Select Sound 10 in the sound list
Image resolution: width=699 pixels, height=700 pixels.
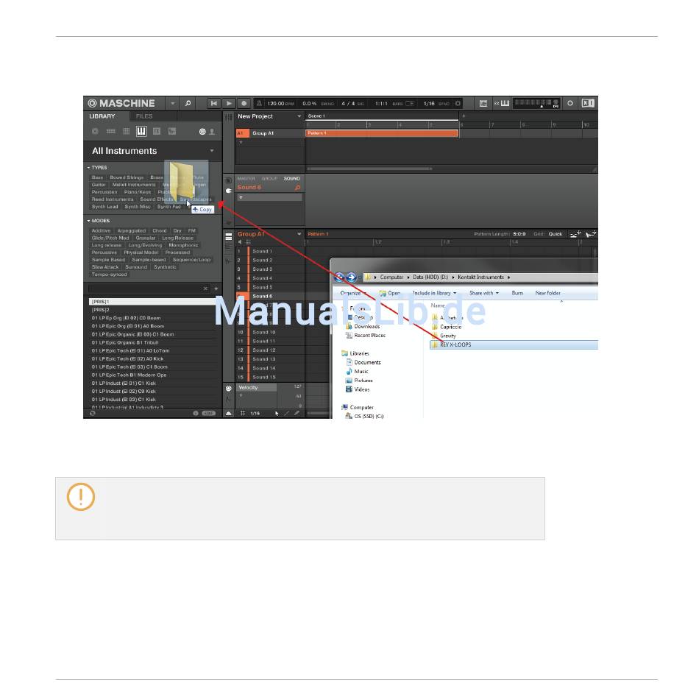[269, 332]
